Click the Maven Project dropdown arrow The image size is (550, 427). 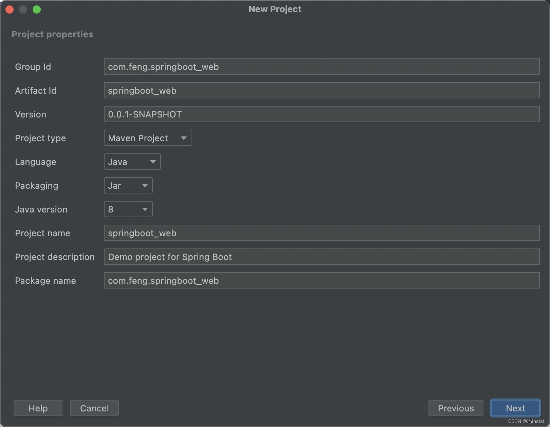183,138
